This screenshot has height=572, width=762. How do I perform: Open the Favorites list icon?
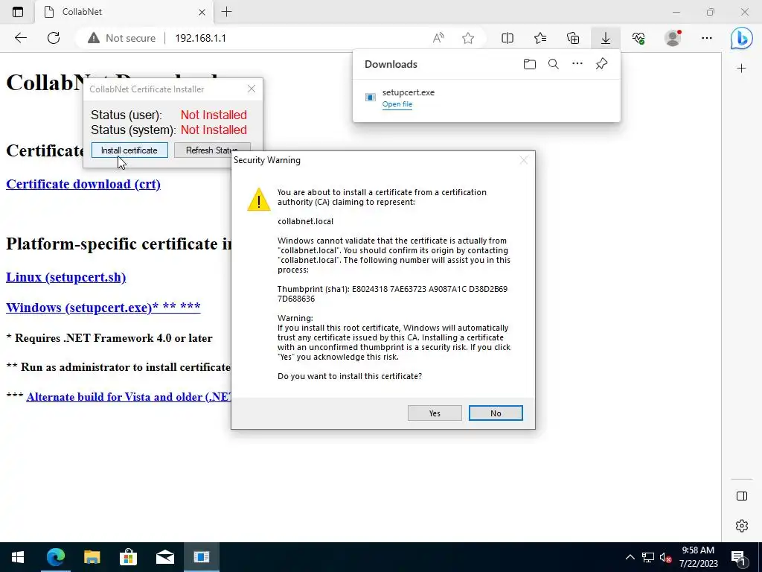click(540, 38)
